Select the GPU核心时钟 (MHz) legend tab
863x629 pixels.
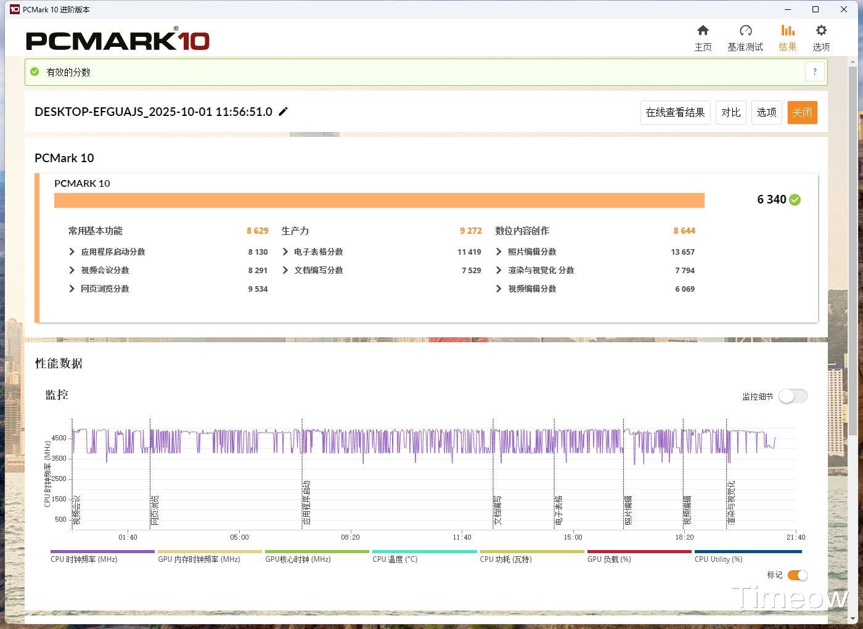tap(317, 556)
